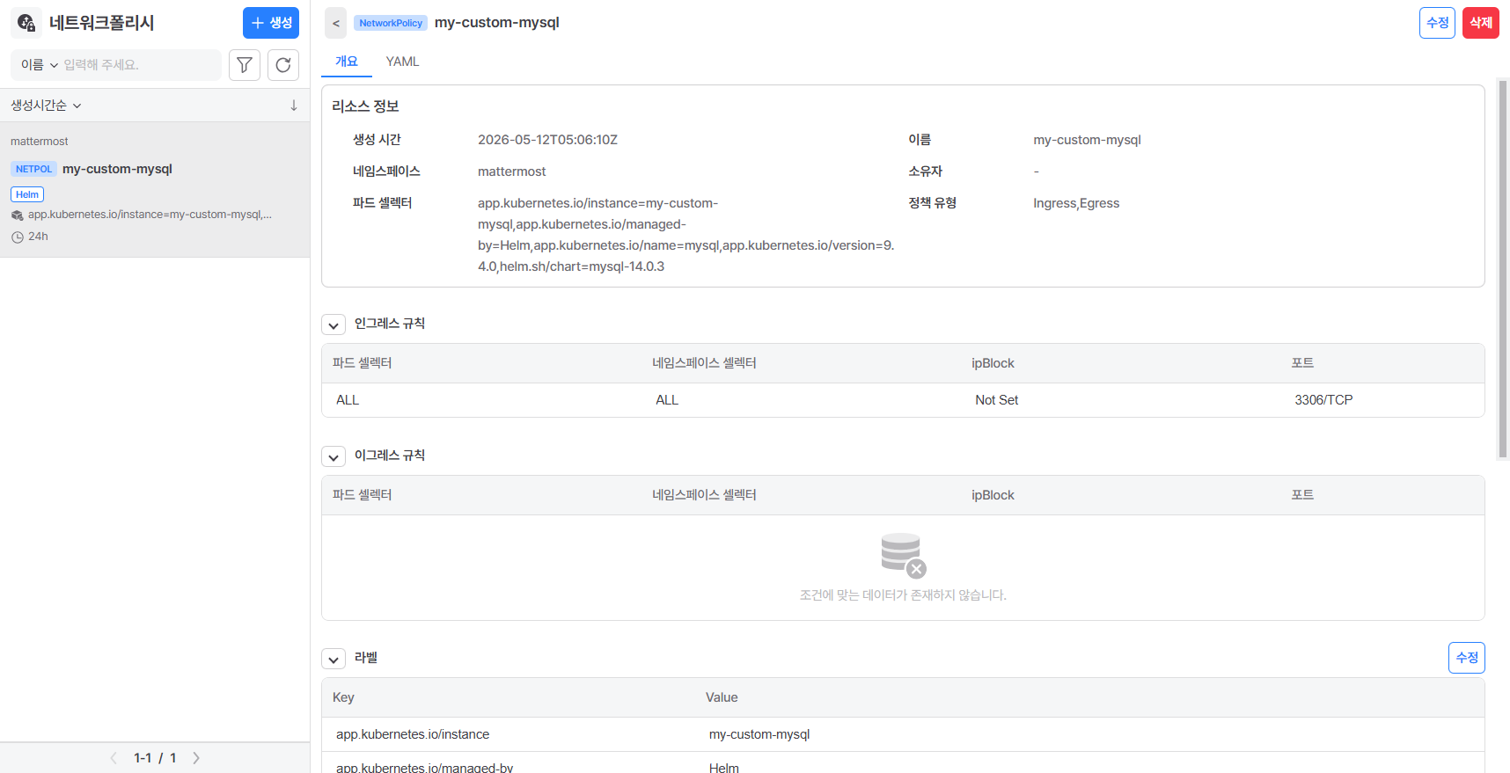The image size is (1510, 773).
Task: Click ingress 파드 셀렉터 column header
Action: pyautogui.click(x=363, y=363)
